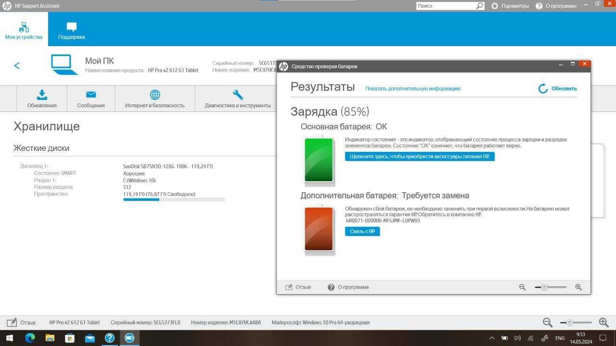The height and width of the screenshot is (346, 616).
Task: Click the SanDisk SD7SN3Q-128G drive text
Action: [168, 166]
